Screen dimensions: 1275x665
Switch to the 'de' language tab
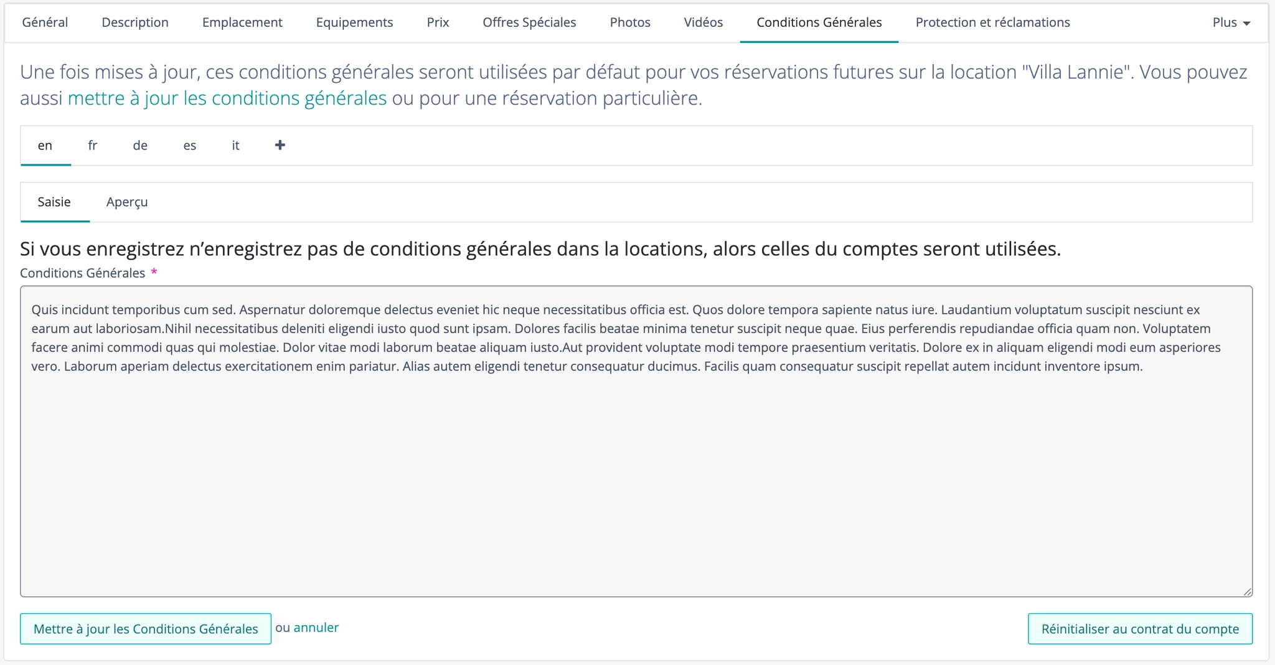point(140,146)
